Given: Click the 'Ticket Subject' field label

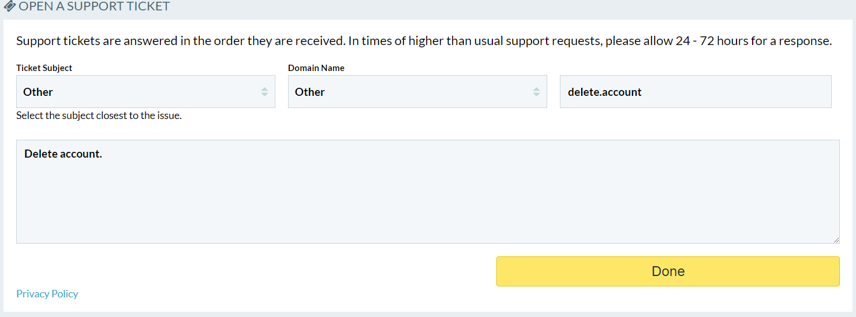Looking at the screenshot, I should click(x=44, y=68).
